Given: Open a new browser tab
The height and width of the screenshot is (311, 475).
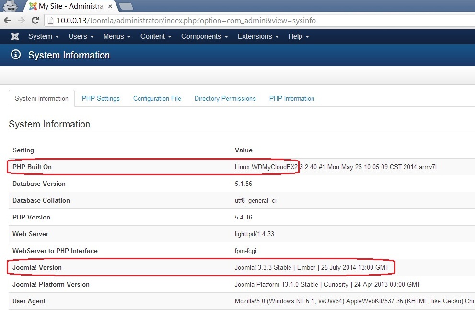Looking at the screenshot, I should (x=126, y=6).
